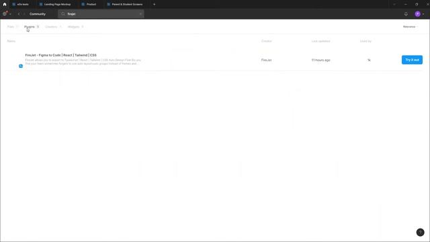Click the Community label in the toolbar
The image size is (430, 242).
(38, 14)
